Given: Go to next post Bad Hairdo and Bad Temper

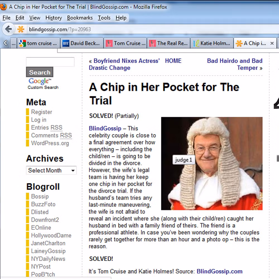Looking at the screenshot, I should pyautogui.click(x=235, y=64).
